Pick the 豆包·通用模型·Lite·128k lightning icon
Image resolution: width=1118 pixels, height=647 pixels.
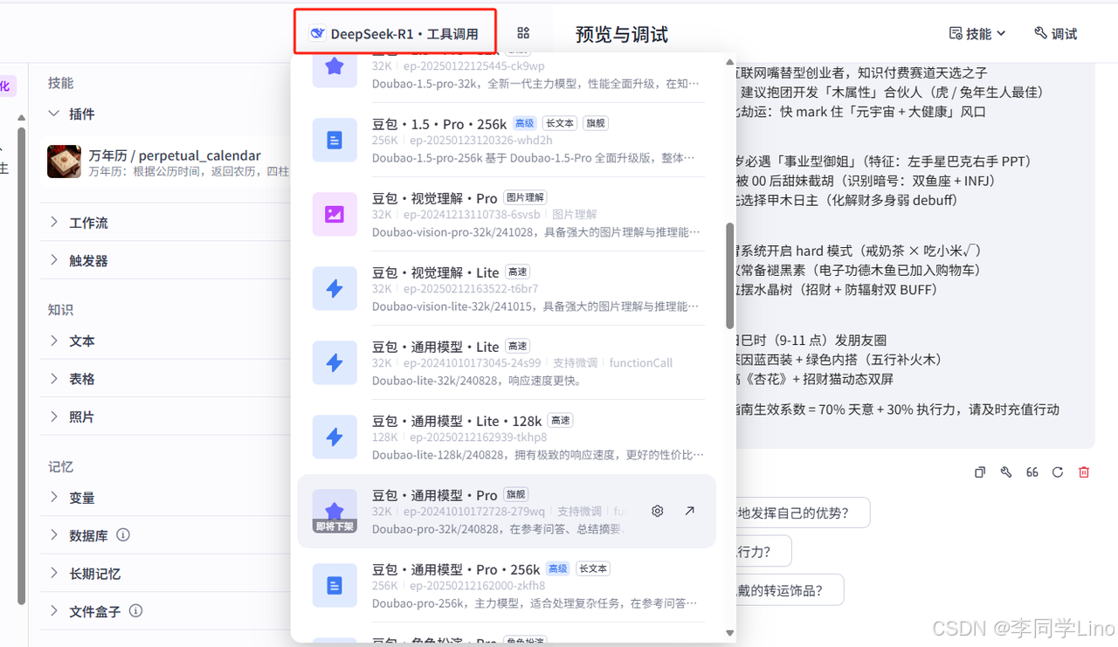point(335,437)
